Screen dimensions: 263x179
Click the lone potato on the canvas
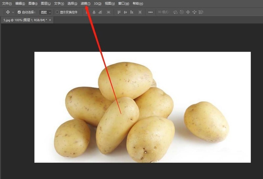point(206,121)
